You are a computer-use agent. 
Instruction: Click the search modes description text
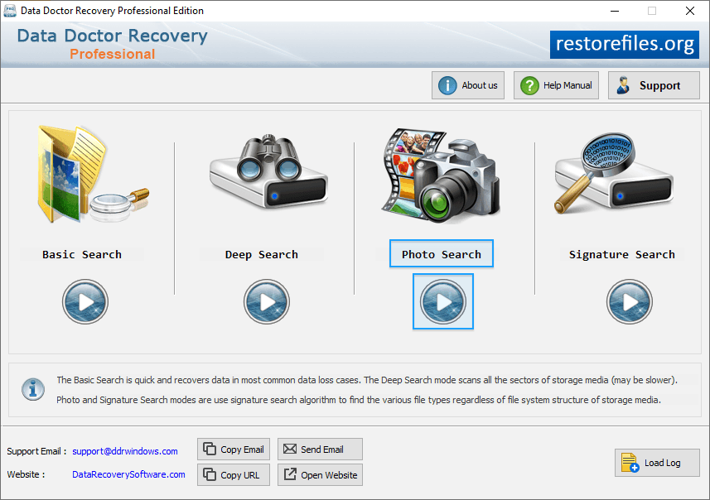pyautogui.click(x=367, y=390)
